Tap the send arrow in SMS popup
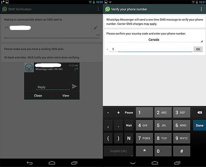Screen dimensions: 206x167 click(74, 86)
